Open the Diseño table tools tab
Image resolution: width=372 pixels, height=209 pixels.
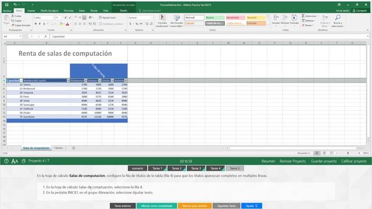coord(123,10)
